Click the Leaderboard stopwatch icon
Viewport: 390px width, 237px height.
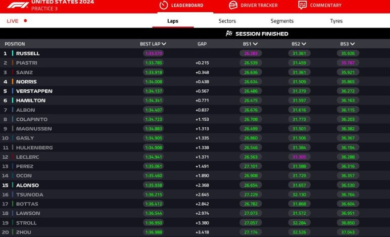coord(164,5)
